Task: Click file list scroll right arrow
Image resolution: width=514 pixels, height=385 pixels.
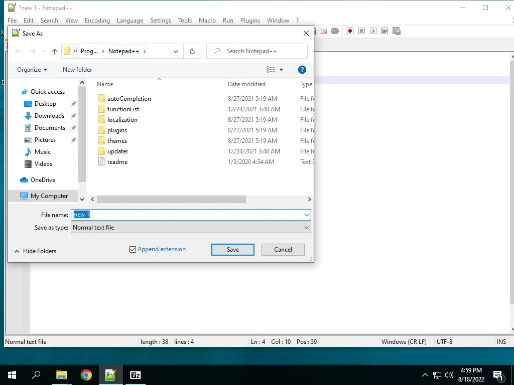Action: [x=309, y=200]
